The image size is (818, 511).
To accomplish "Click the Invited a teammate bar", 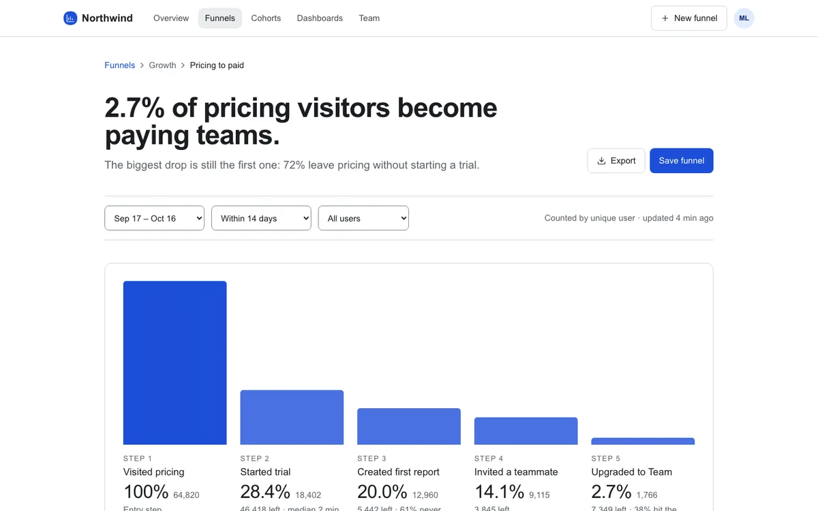I will click(x=526, y=431).
